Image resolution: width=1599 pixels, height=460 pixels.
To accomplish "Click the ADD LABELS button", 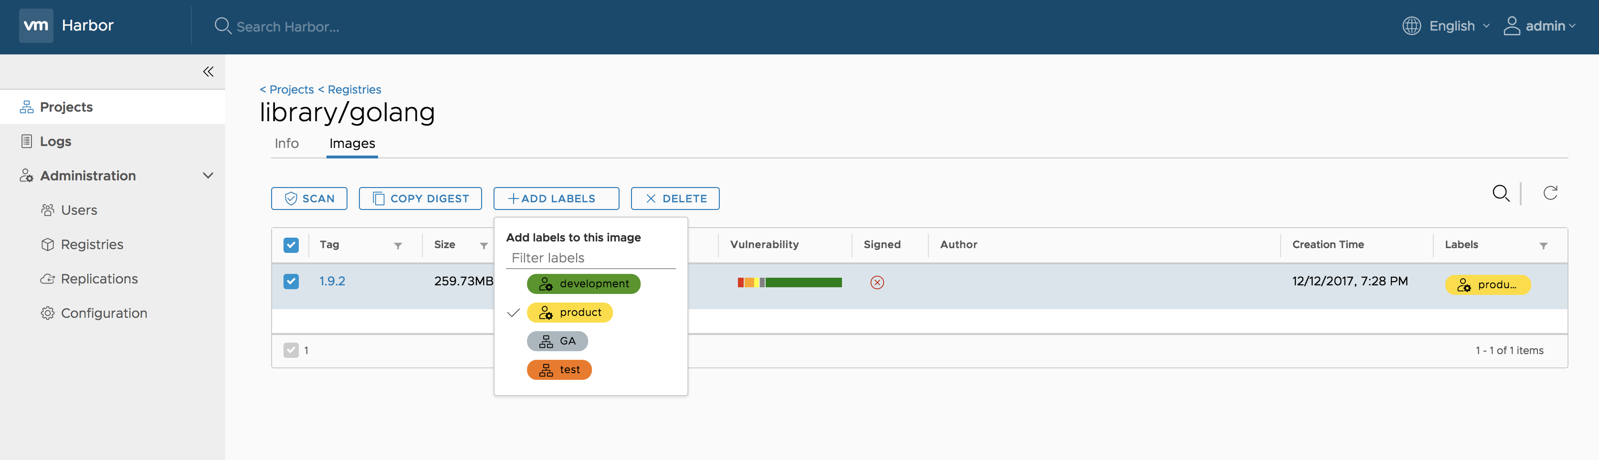I will pyautogui.click(x=556, y=199).
